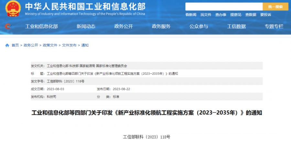Click the centered document number below headline
The width and height of the screenshot is (291, 142).
point(146,137)
